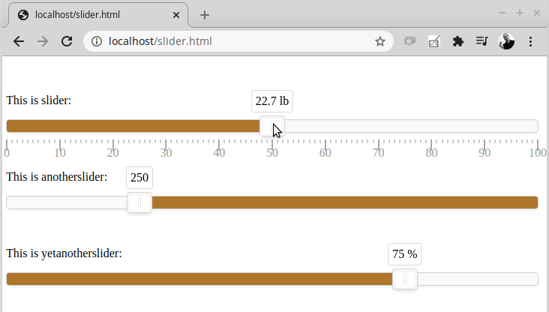Click the first slider handle at 22.7 lb

pos(272,126)
